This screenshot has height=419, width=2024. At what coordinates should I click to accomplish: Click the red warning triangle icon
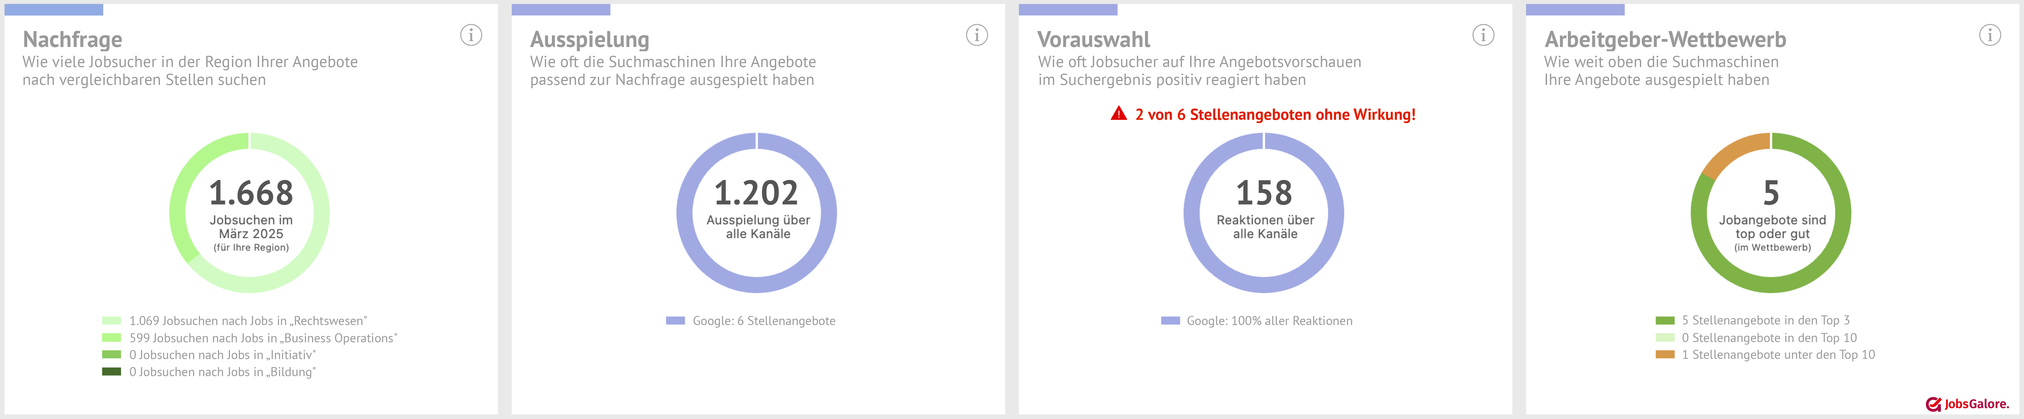pos(1119,114)
